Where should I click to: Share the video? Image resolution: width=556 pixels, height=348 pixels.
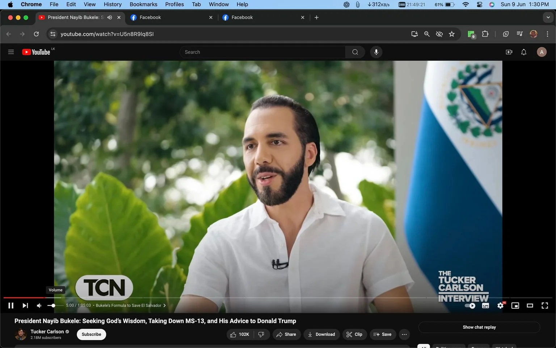coord(286,334)
